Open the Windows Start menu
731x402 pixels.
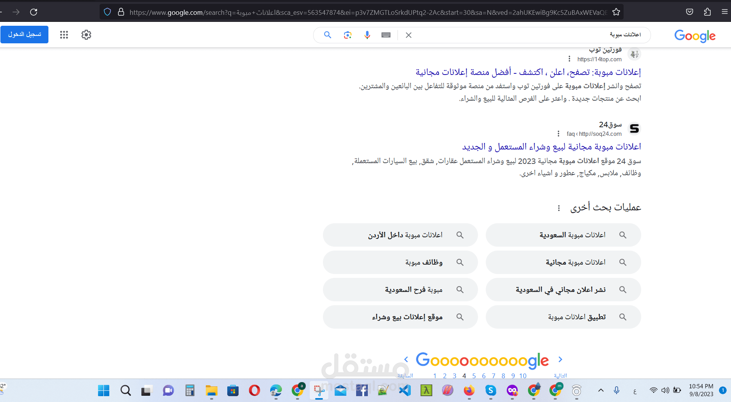click(103, 390)
